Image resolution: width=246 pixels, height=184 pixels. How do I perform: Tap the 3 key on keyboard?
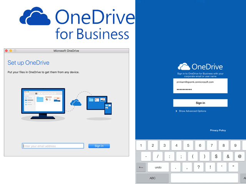pyautogui.click(x=165, y=145)
